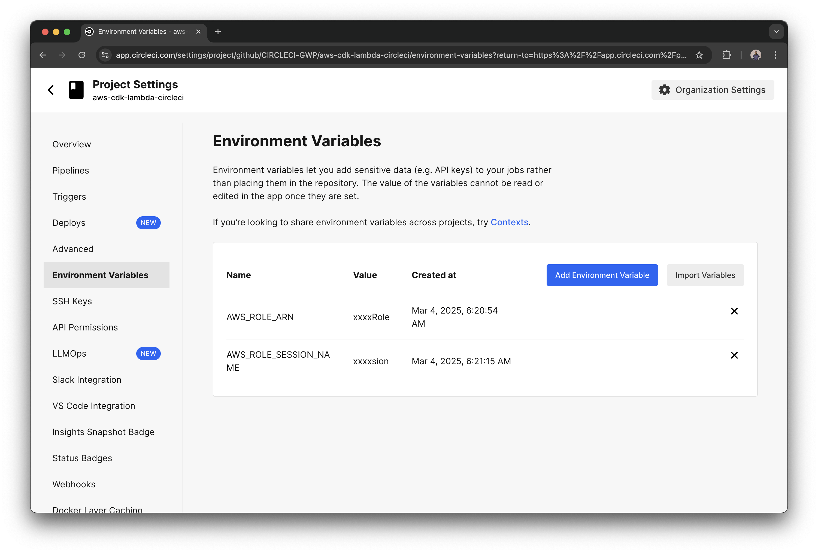This screenshot has width=818, height=553.
Task: Open the Pipelines settings section
Action: pos(70,170)
